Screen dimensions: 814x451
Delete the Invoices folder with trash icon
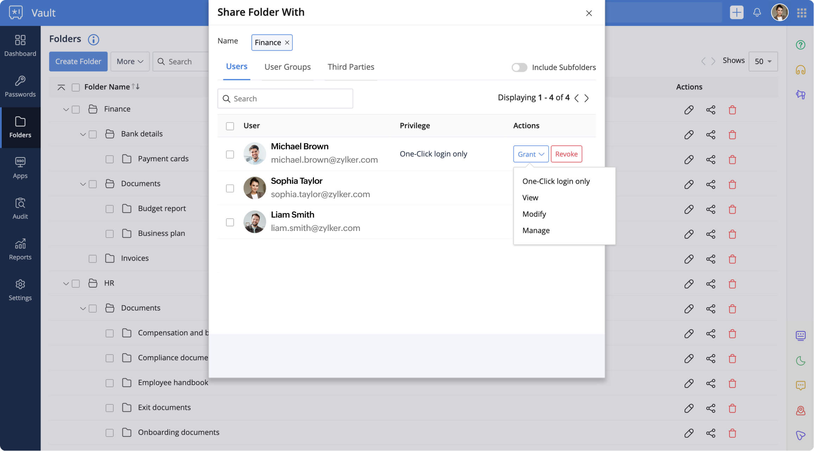(x=732, y=259)
